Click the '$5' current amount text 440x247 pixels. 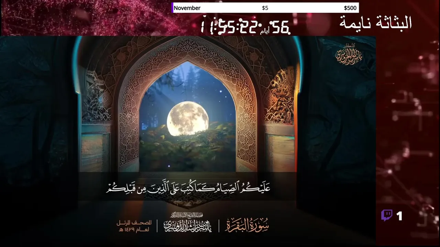point(265,8)
